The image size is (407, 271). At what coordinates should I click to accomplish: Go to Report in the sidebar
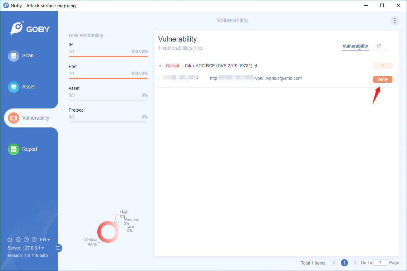coord(30,149)
